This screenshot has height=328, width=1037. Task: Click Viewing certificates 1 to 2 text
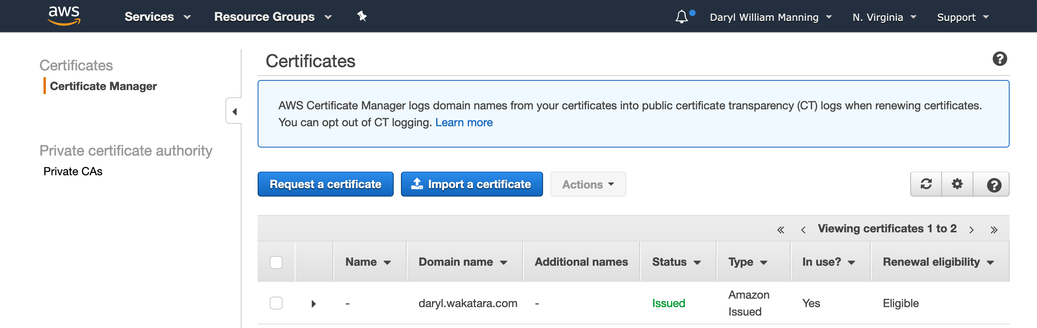click(887, 229)
